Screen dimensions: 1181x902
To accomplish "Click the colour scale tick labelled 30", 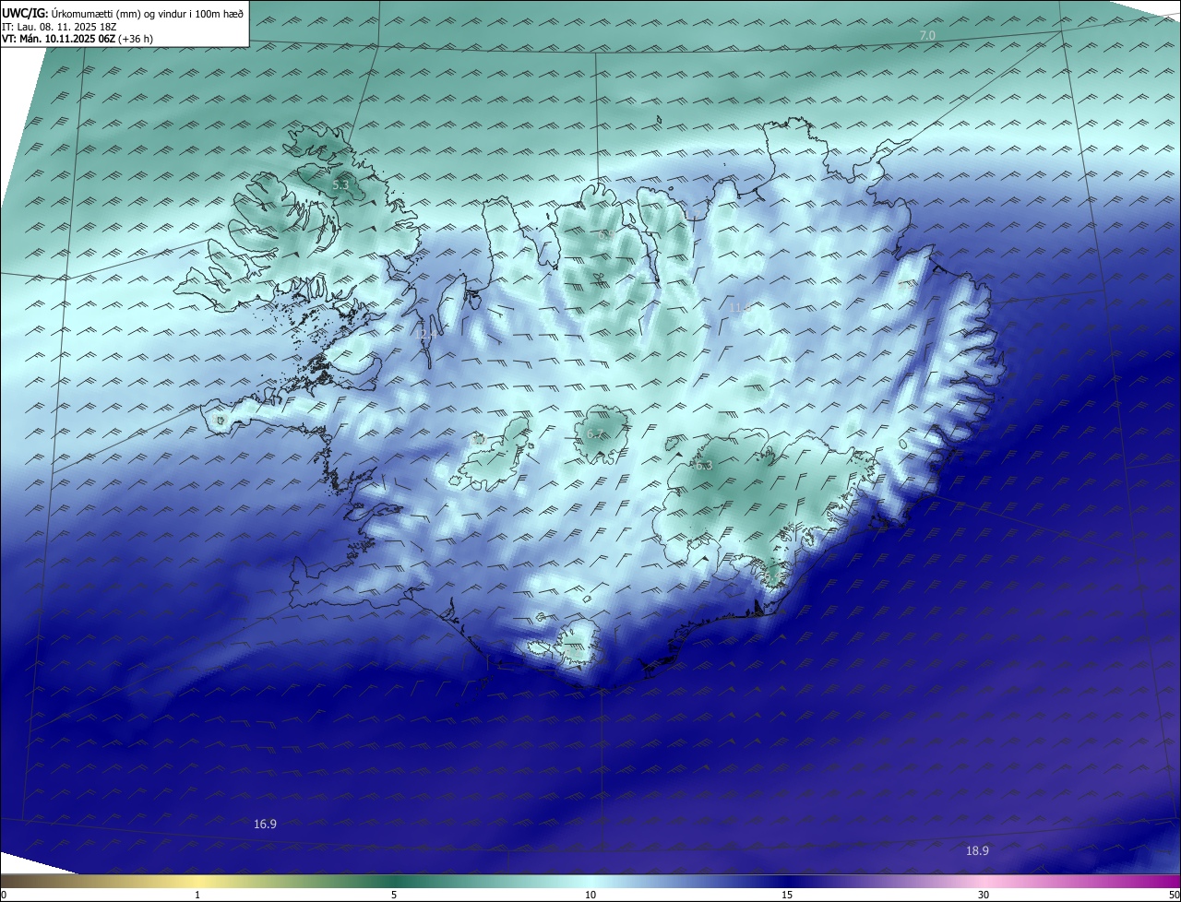I will point(984,895).
